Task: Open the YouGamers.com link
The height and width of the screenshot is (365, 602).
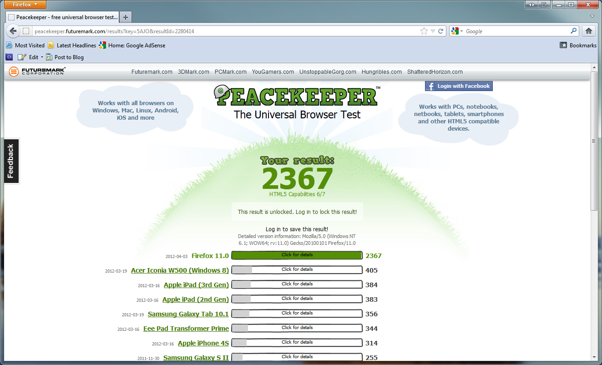Action: [x=273, y=72]
